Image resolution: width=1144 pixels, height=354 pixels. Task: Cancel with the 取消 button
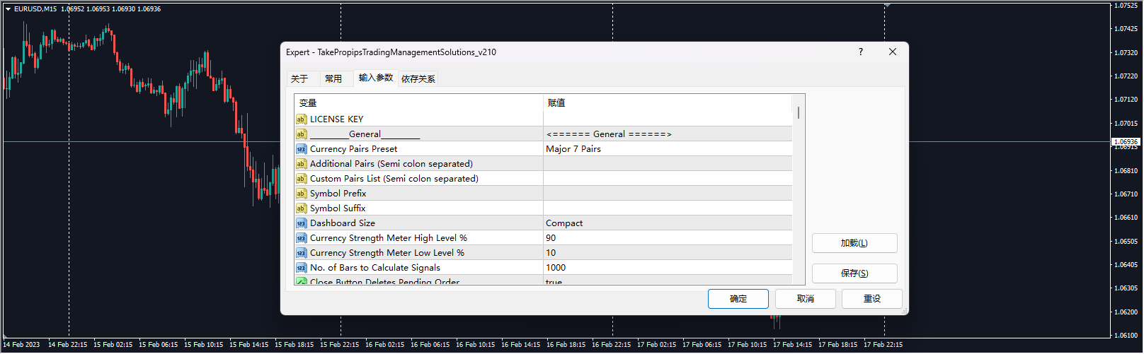coord(806,299)
